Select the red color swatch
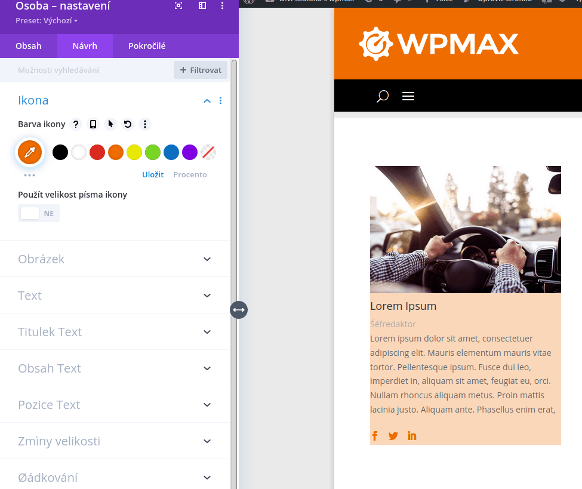Viewport: 582px width, 489px height. (x=97, y=152)
